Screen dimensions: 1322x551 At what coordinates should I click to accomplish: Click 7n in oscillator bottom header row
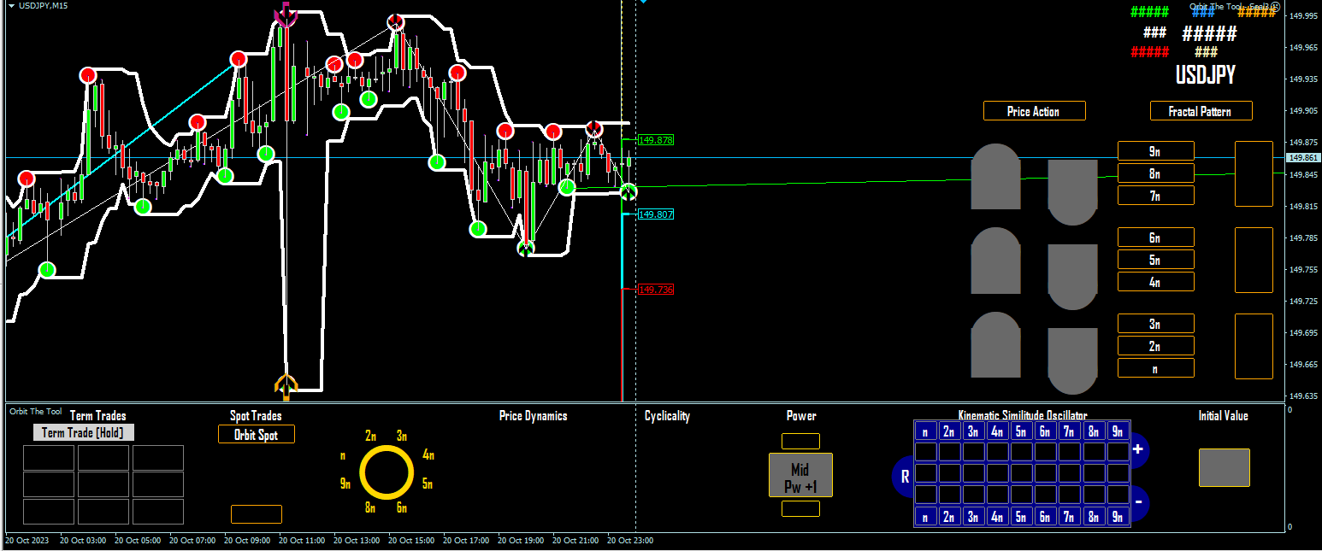click(x=1069, y=516)
